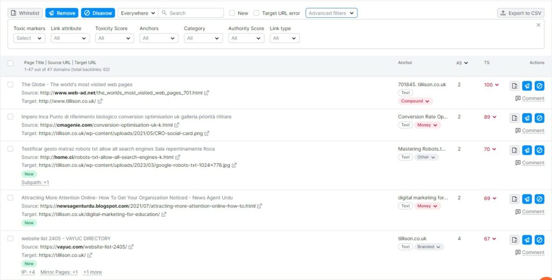Expand the Everywhere search scope dropdown
The height and width of the screenshot is (280, 552).
pyautogui.click(x=137, y=13)
